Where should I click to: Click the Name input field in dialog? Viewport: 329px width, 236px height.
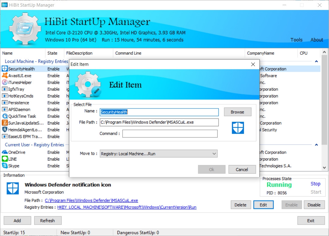(159, 112)
